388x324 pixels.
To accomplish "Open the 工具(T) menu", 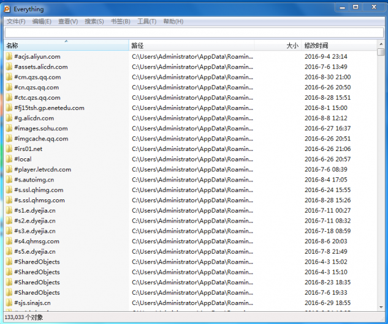I will 146,21.
